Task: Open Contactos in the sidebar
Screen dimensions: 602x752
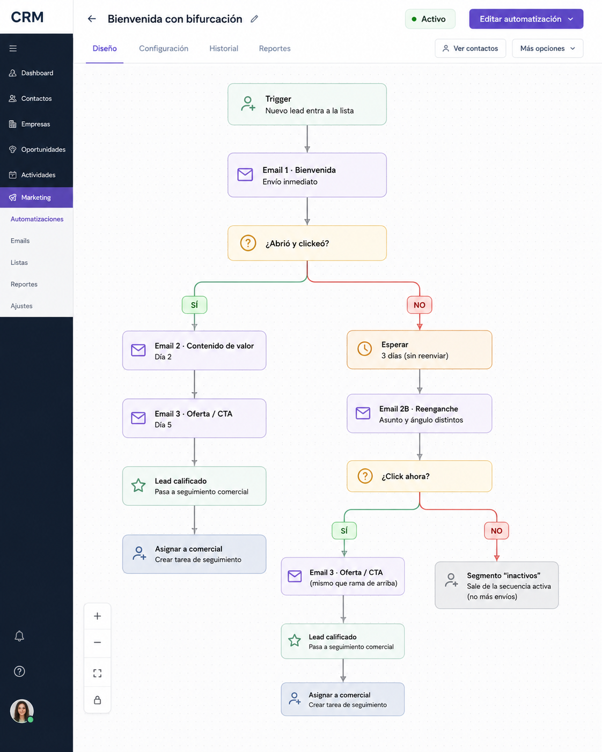Action: [36, 99]
